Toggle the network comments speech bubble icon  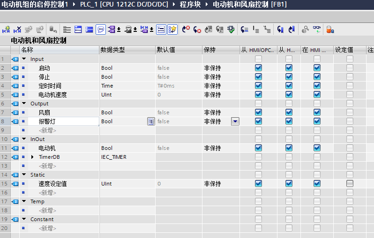(101, 30)
